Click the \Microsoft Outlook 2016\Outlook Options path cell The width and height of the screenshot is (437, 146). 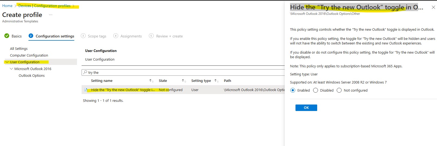tap(254, 90)
